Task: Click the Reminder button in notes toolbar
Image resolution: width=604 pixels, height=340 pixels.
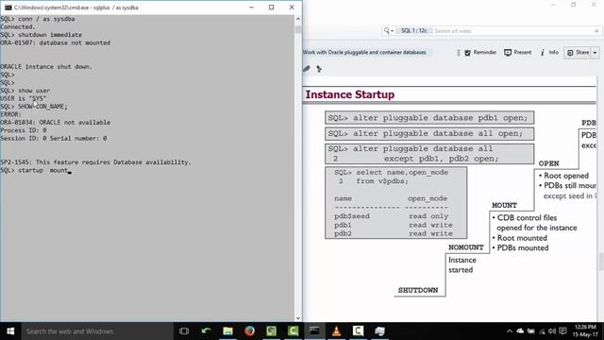Action: pos(480,53)
